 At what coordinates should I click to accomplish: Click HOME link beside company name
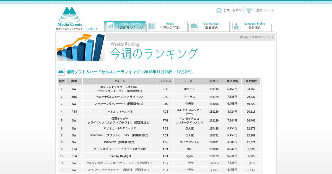(x=92, y=29)
